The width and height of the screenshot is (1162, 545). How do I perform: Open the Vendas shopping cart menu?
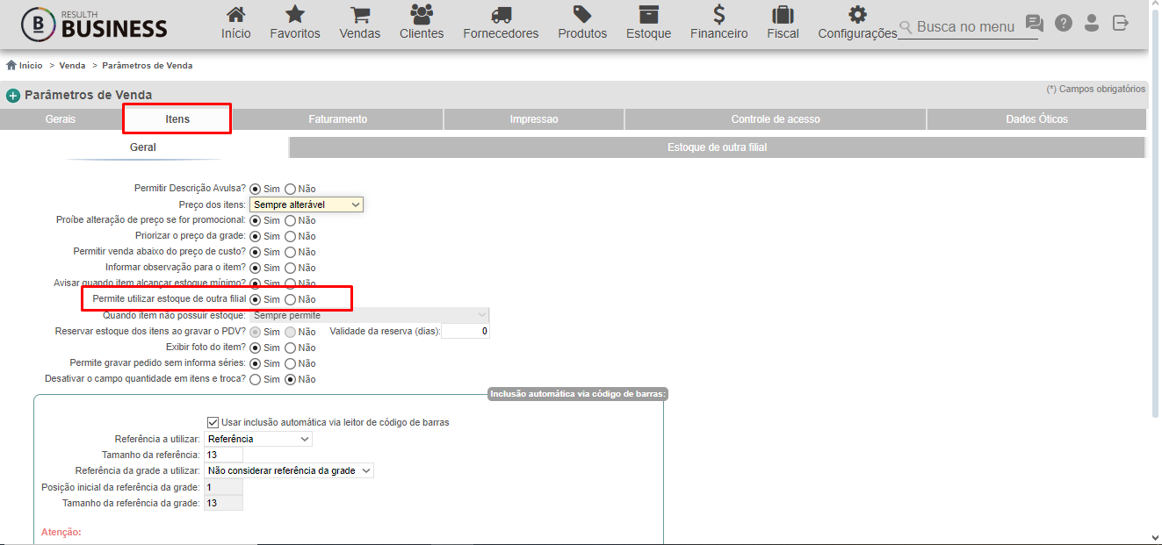[x=360, y=15]
